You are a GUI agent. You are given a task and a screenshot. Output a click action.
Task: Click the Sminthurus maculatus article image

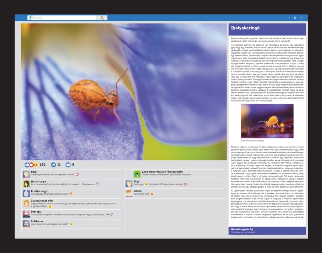click(x=262, y=121)
